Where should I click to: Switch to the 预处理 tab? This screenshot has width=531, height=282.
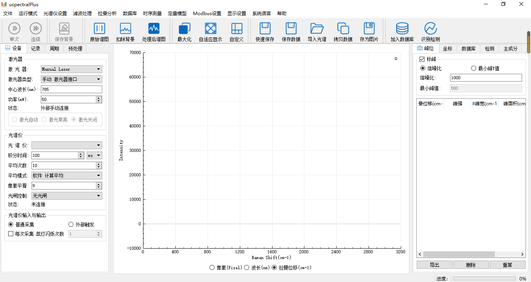pyautogui.click(x=75, y=49)
